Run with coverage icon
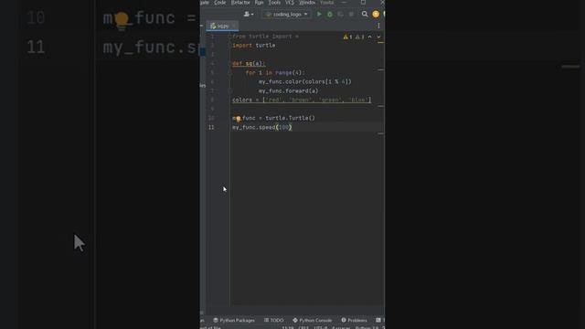Viewport: 585px width, 329px height. [340, 15]
